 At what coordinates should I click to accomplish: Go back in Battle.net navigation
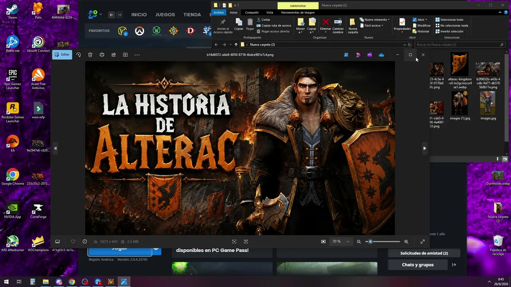(111, 15)
